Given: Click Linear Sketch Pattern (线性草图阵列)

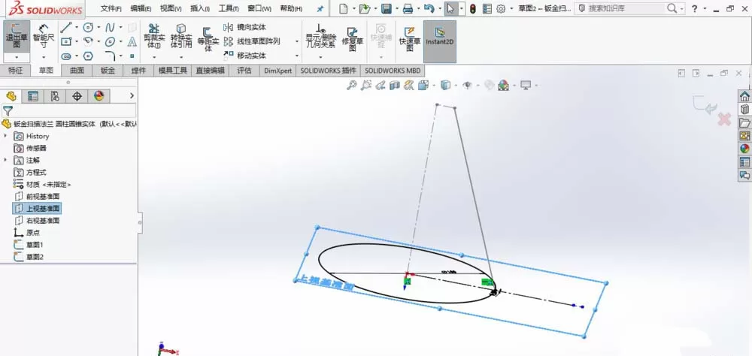Looking at the screenshot, I should (251, 41).
